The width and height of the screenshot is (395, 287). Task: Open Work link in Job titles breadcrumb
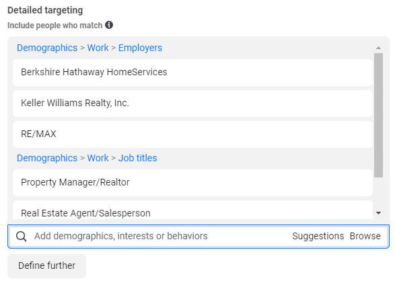click(98, 158)
